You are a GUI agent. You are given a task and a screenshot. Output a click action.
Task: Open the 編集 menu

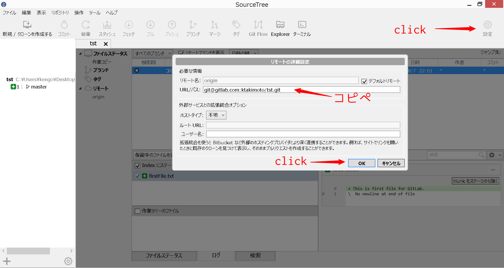point(26,13)
